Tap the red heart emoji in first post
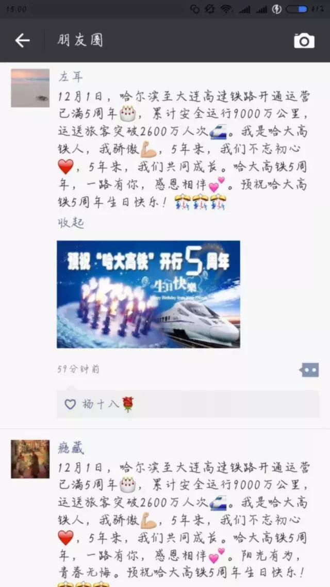The width and height of the screenshot is (330, 587). pos(66,167)
